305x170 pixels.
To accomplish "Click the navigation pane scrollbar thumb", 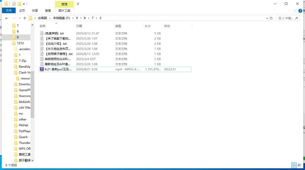I will (33, 94).
